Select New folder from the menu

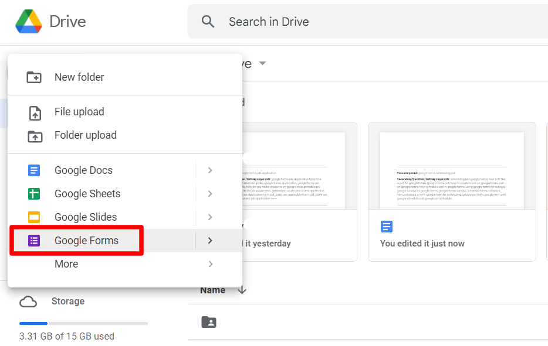(125, 77)
